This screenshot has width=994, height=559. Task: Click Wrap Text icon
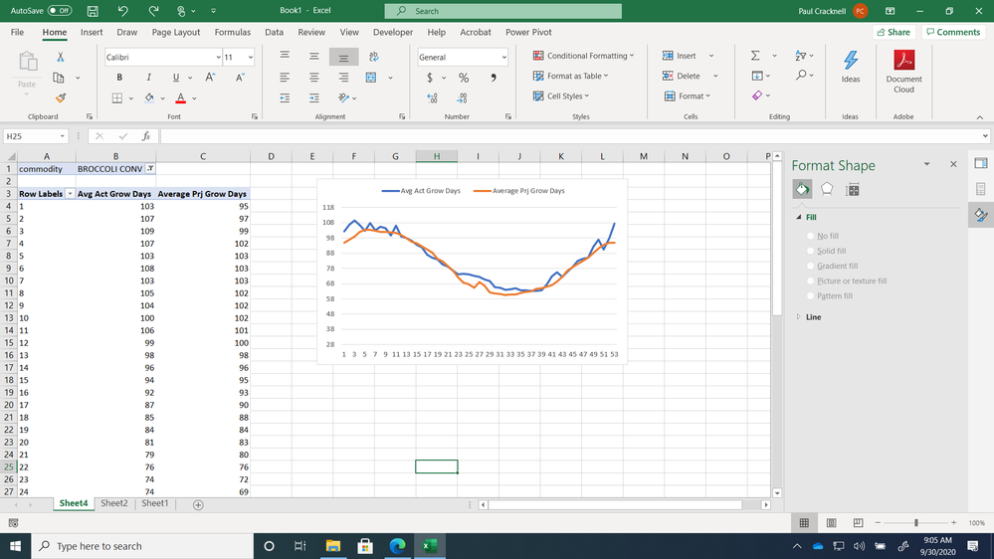coord(373,57)
